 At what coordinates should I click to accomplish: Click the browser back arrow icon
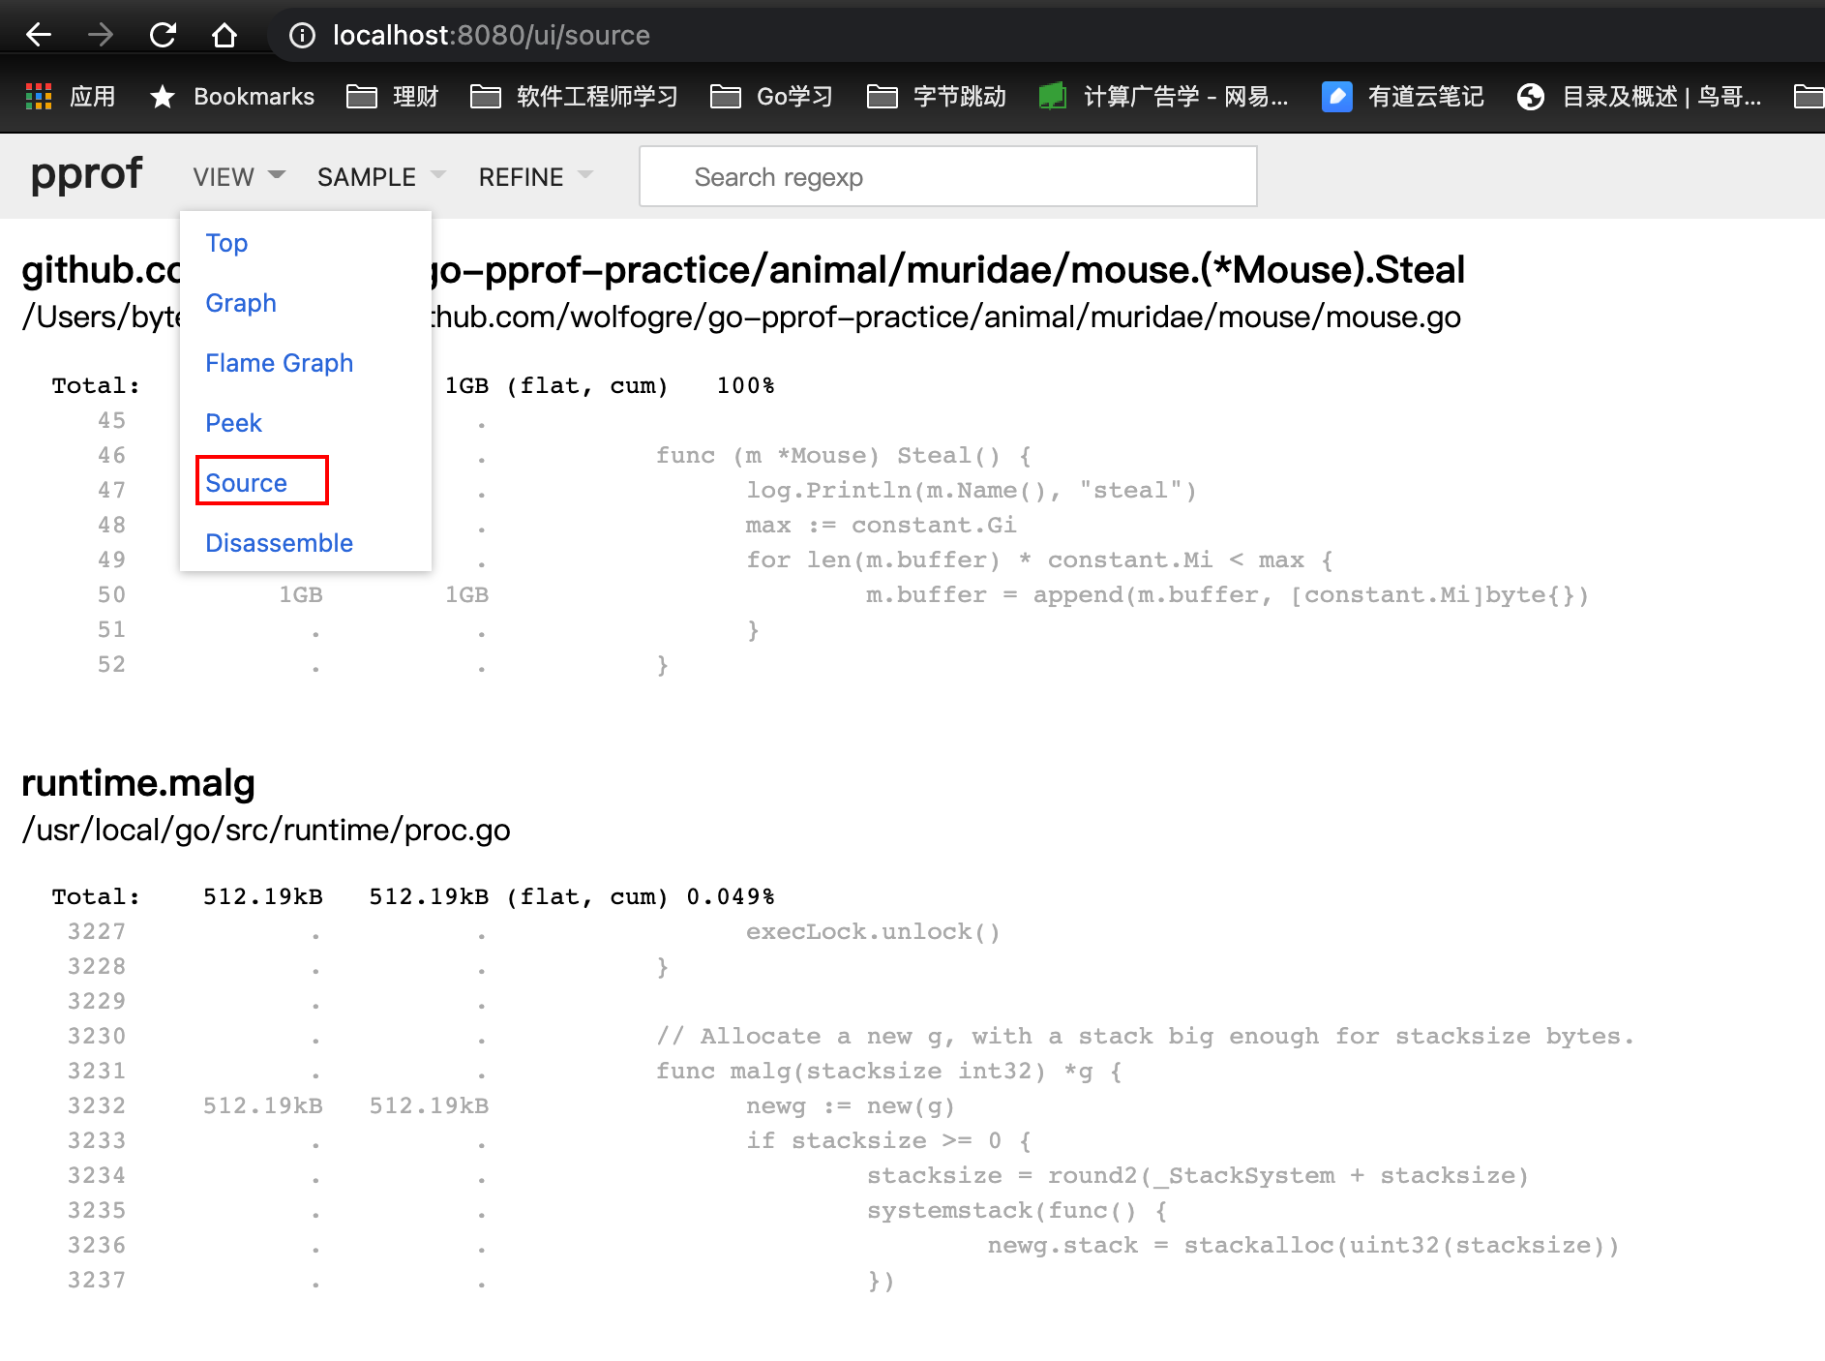click(39, 36)
